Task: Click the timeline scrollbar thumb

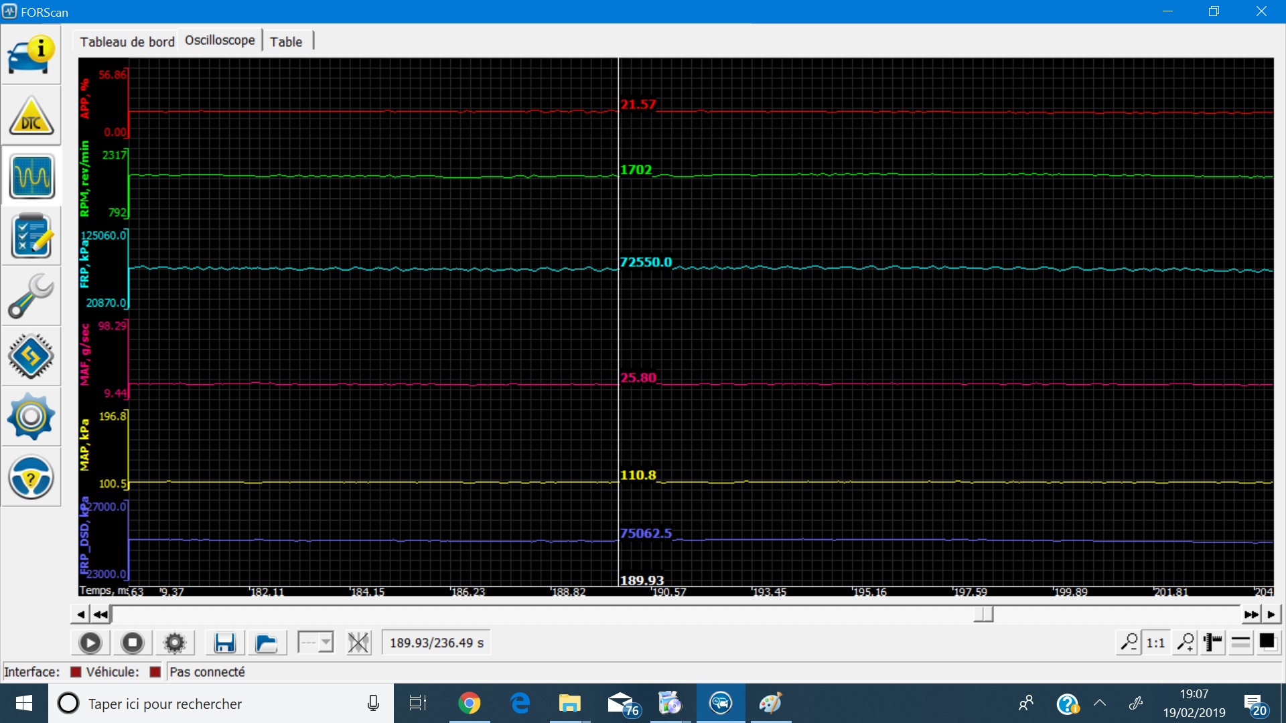Action: pyautogui.click(x=983, y=615)
